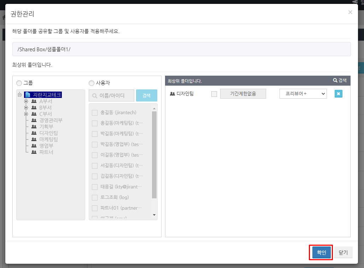Select the 그룹 radio button
This screenshot has height=268, width=364.
pyautogui.click(x=19, y=83)
